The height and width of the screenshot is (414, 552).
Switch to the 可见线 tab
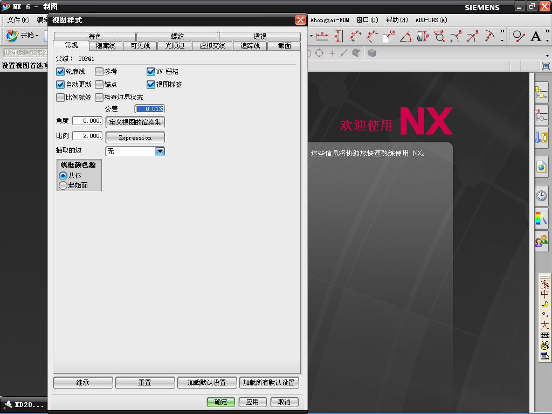[x=140, y=46]
